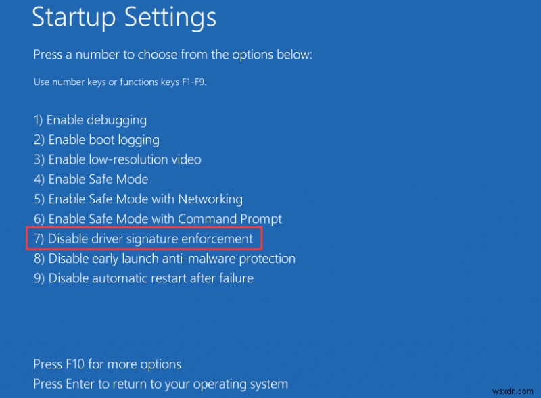Click the number keys instruction text

173,55
